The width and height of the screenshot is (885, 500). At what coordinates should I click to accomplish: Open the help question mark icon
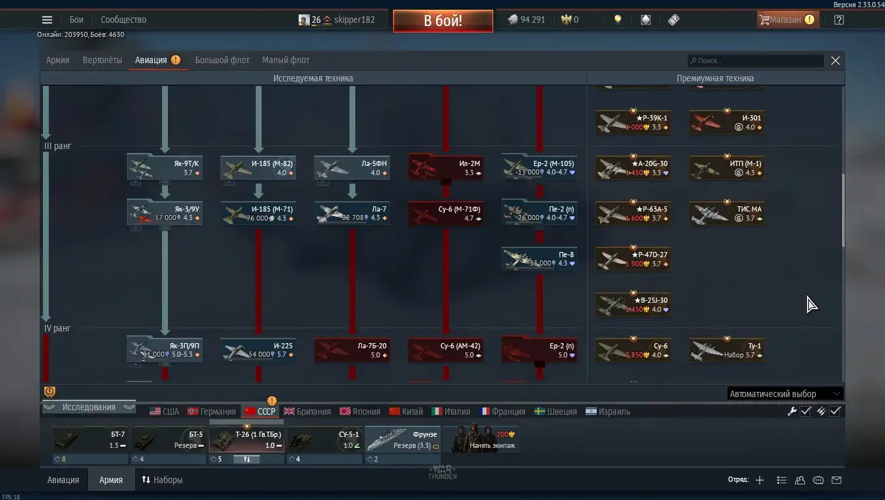(x=839, y=20)
